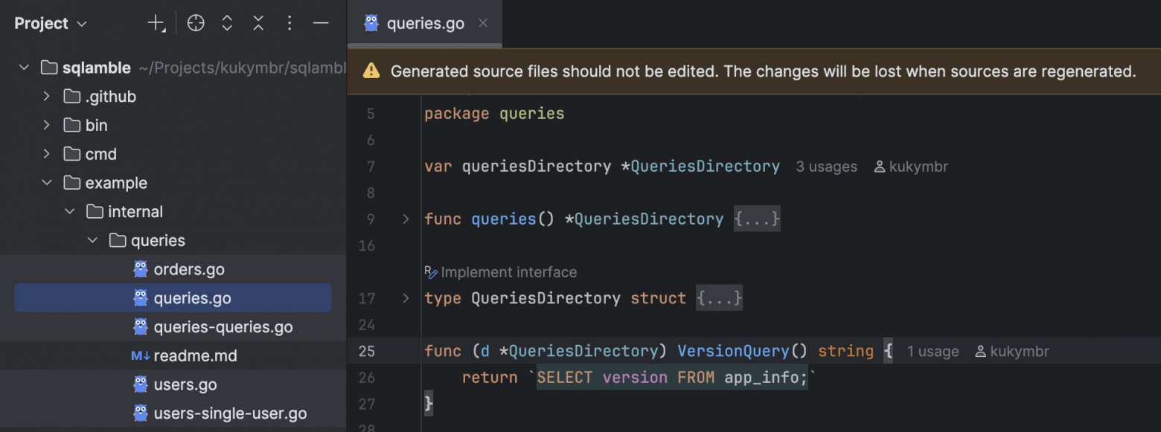Unfold the queries() function body
The width and height of the screenshot is (1161, 432).
(406, 219)
